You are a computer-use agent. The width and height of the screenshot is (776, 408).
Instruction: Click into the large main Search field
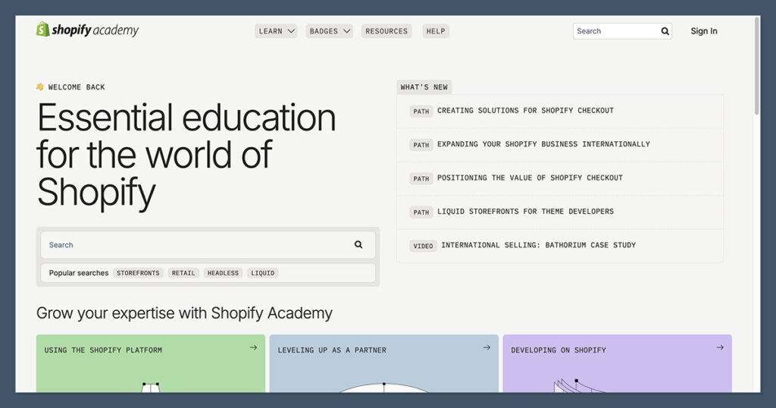[x=197, y=245]
